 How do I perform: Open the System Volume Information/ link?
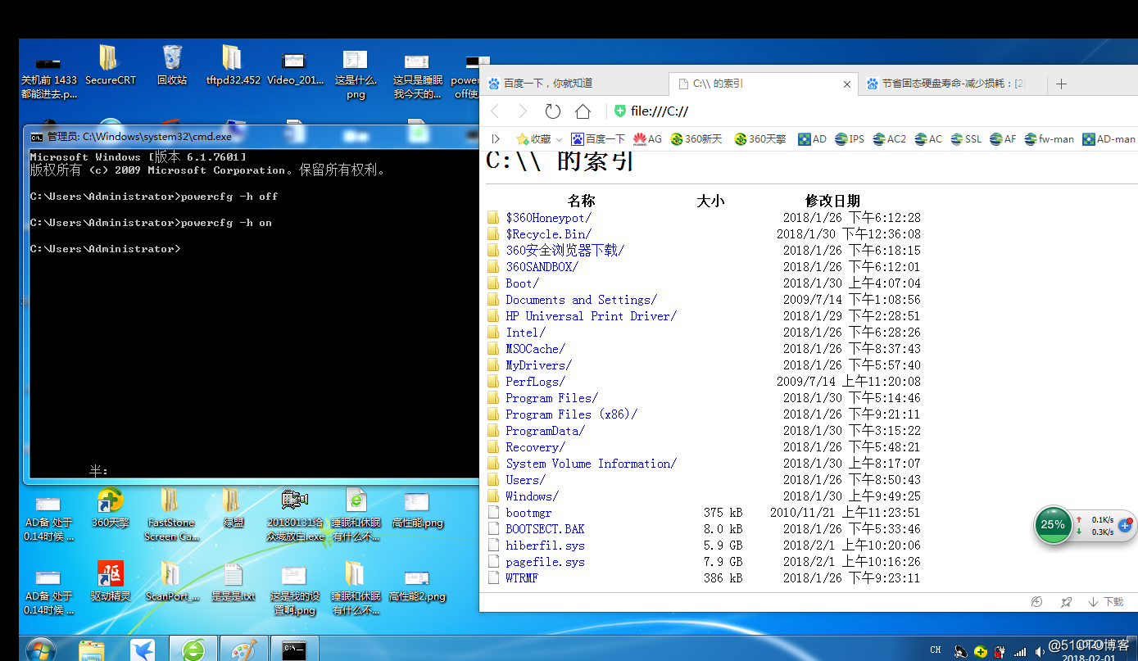[x=591, y=464]
